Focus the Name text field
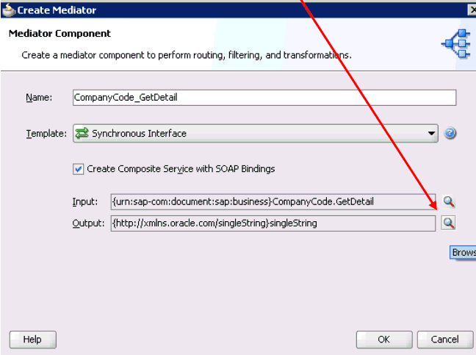The image size is (476, 355). pos(264,98)
